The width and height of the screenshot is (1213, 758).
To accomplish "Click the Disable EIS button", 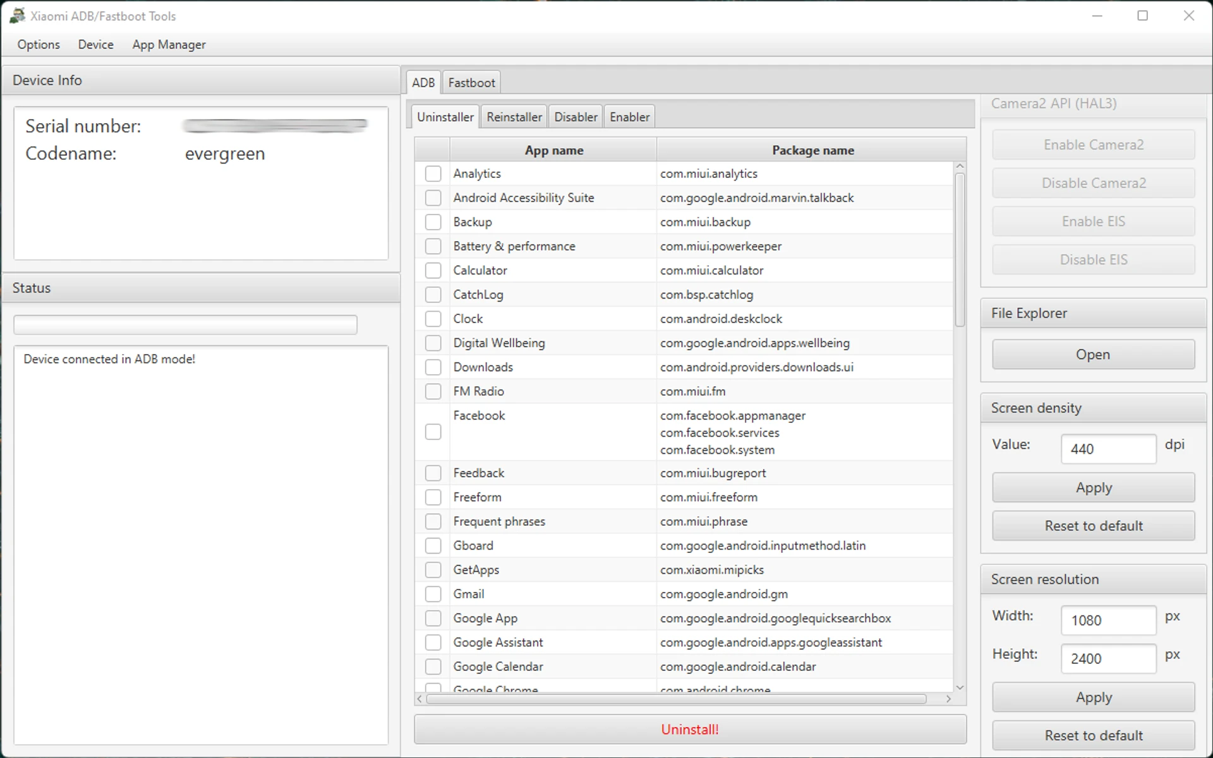I will 1093,259.
